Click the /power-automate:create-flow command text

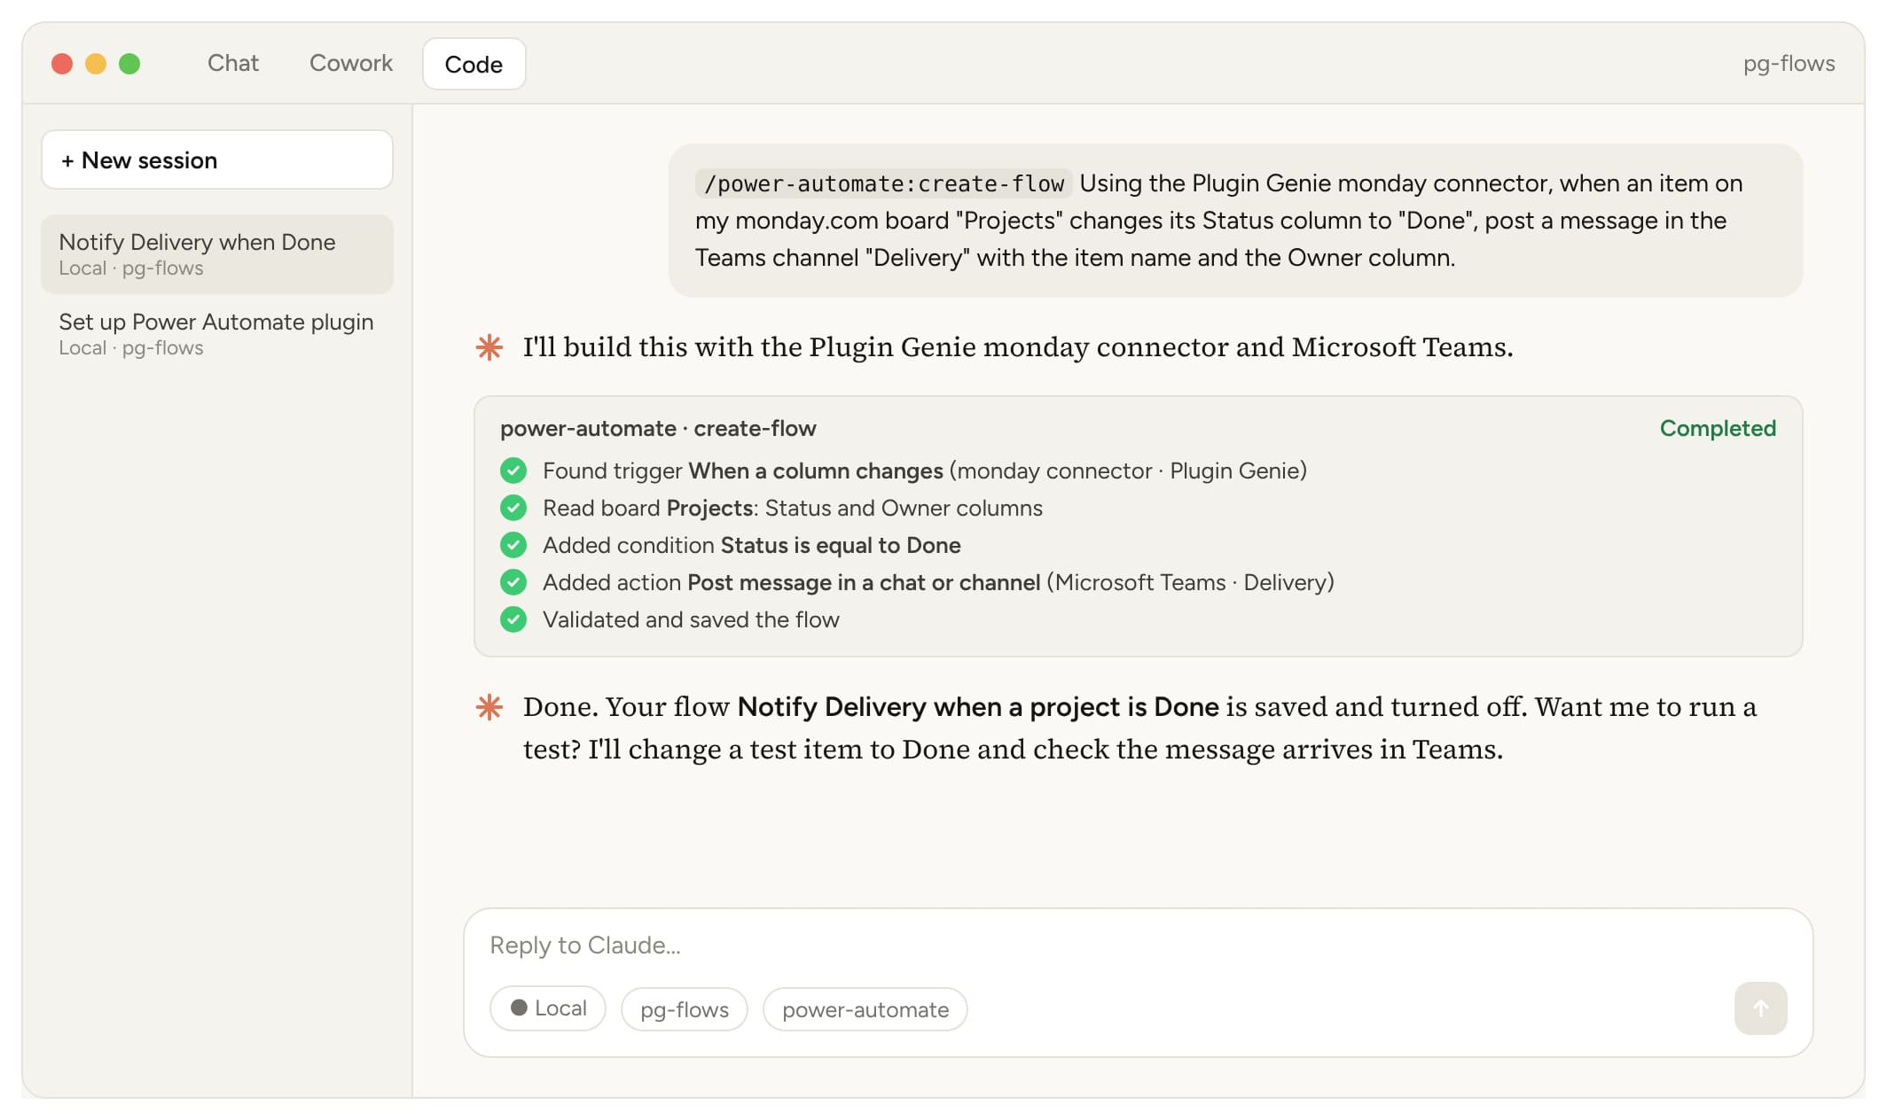[884, 183]
